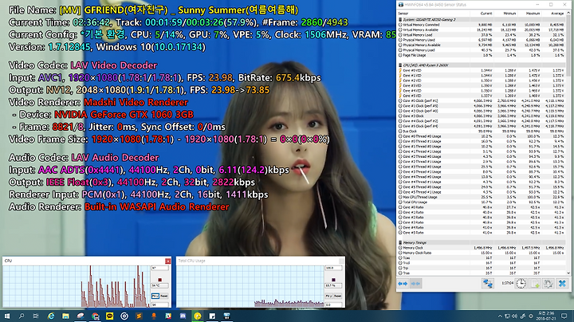Open taskbar Search magnifier
This screenshot has width=574, height=322.
(x=22, y=316)
